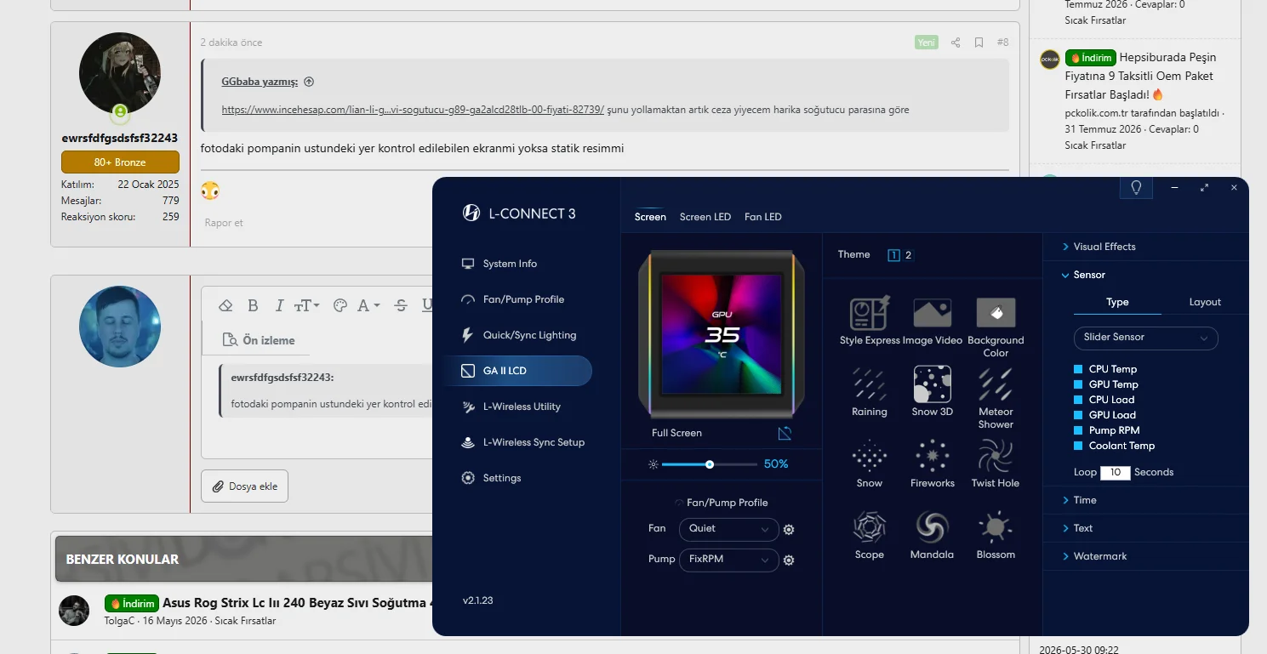Click eraser remove-formatting icon in editor
Screen dimensions: 1267x654
225,305
